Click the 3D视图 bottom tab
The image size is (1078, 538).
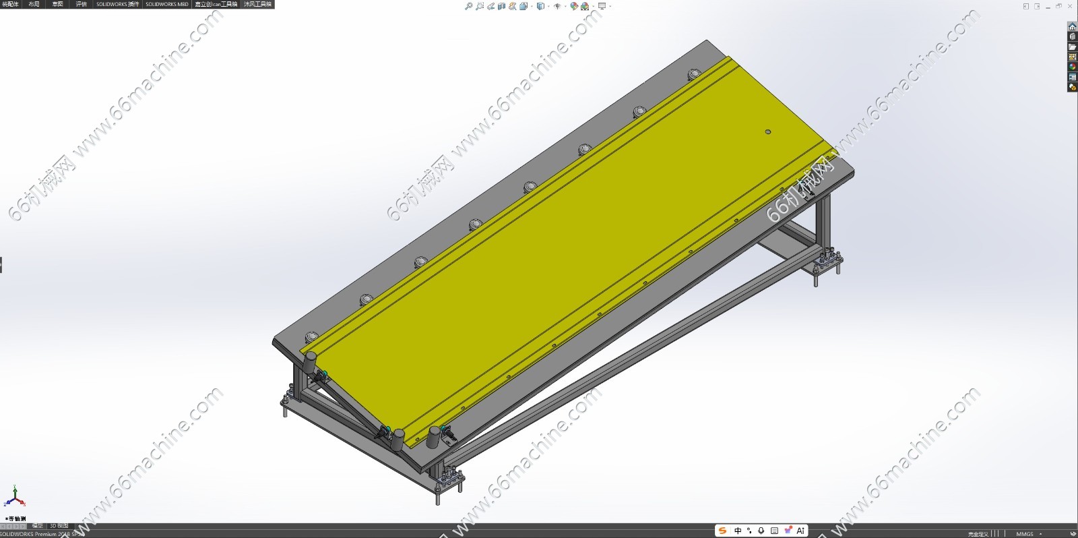point(59,526)
